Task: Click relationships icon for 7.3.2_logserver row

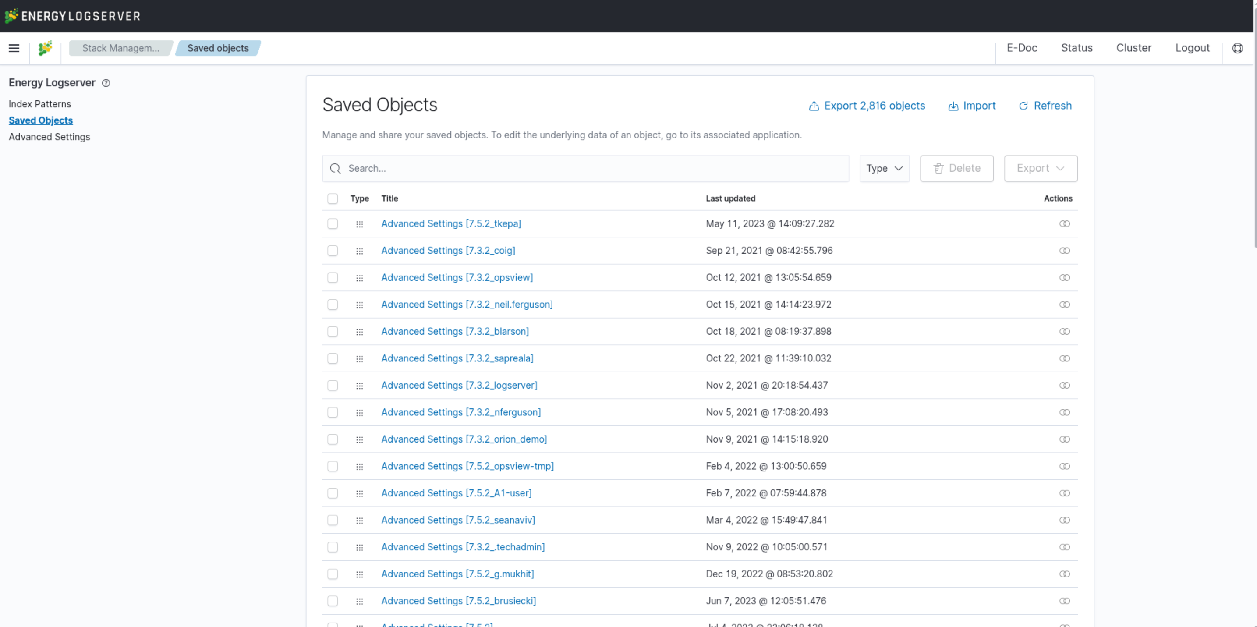Action: click(x=1064, y=386)
